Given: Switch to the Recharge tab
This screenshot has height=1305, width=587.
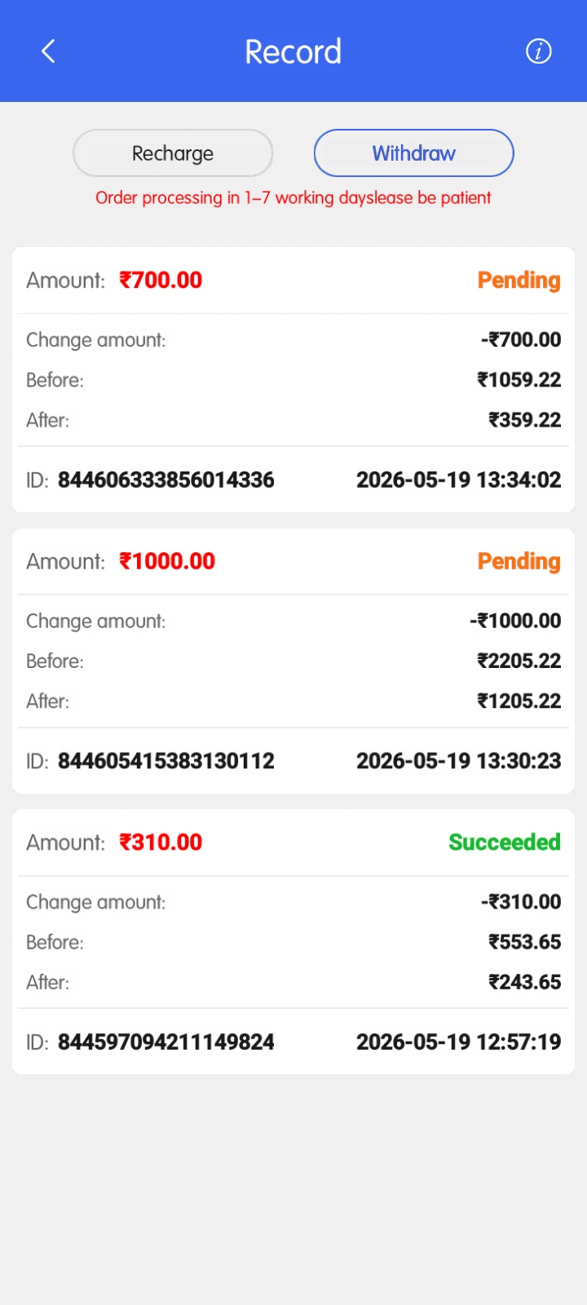Looking at the screenshot, I should click(x=173, y=153).
